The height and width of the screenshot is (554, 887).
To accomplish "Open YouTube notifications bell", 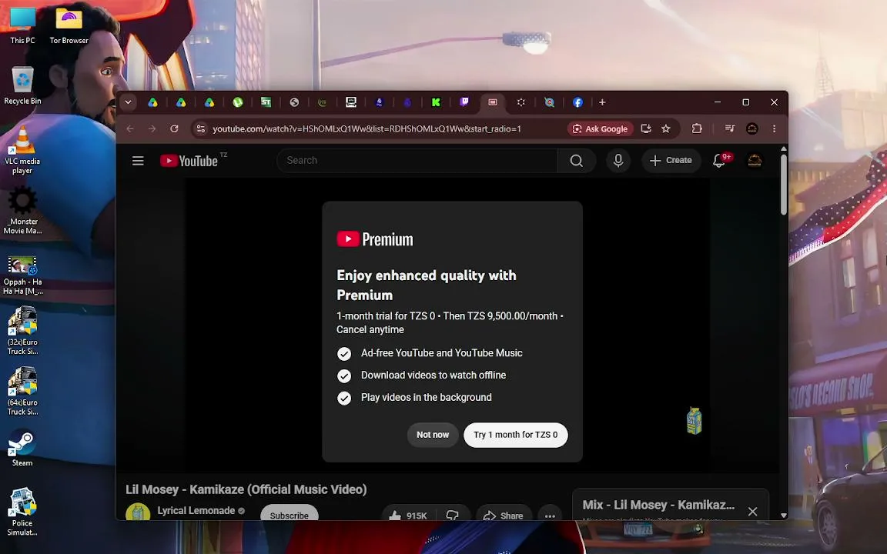I will [x=720, y=161].
